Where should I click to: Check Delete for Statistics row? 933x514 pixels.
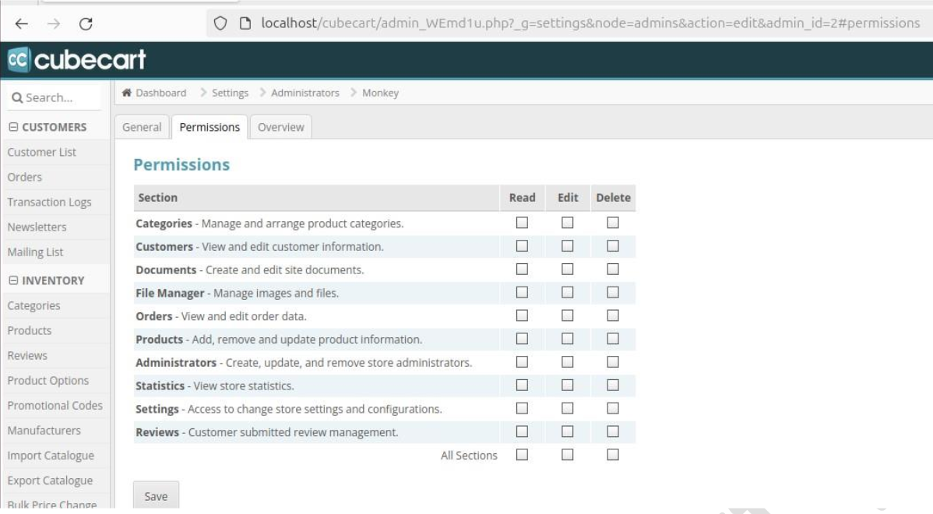[613, 385]
